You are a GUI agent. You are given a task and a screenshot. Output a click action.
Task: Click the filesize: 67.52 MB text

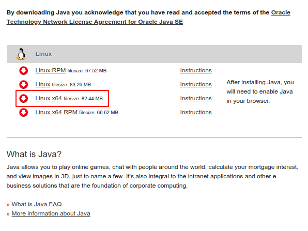click(x=87, y=71)
